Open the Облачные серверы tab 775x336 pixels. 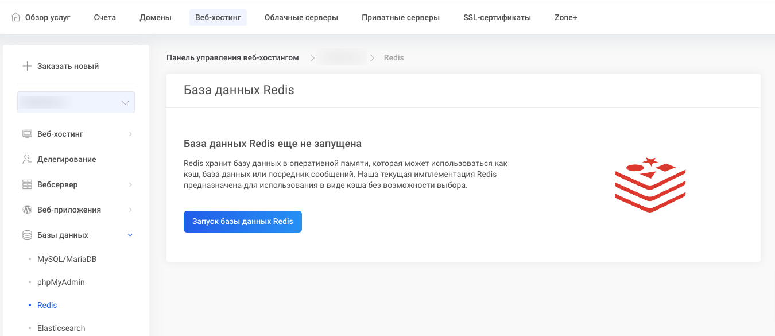(301, 17)
